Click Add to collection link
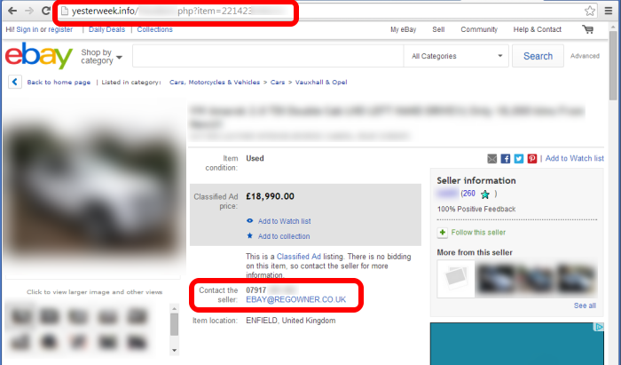The image size is (621, 365). click(284, 236)
